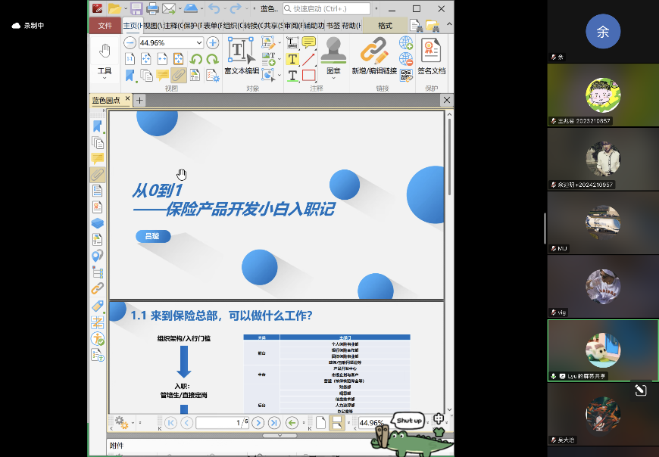Click the print icon in title bar

(x=151, y=8)
